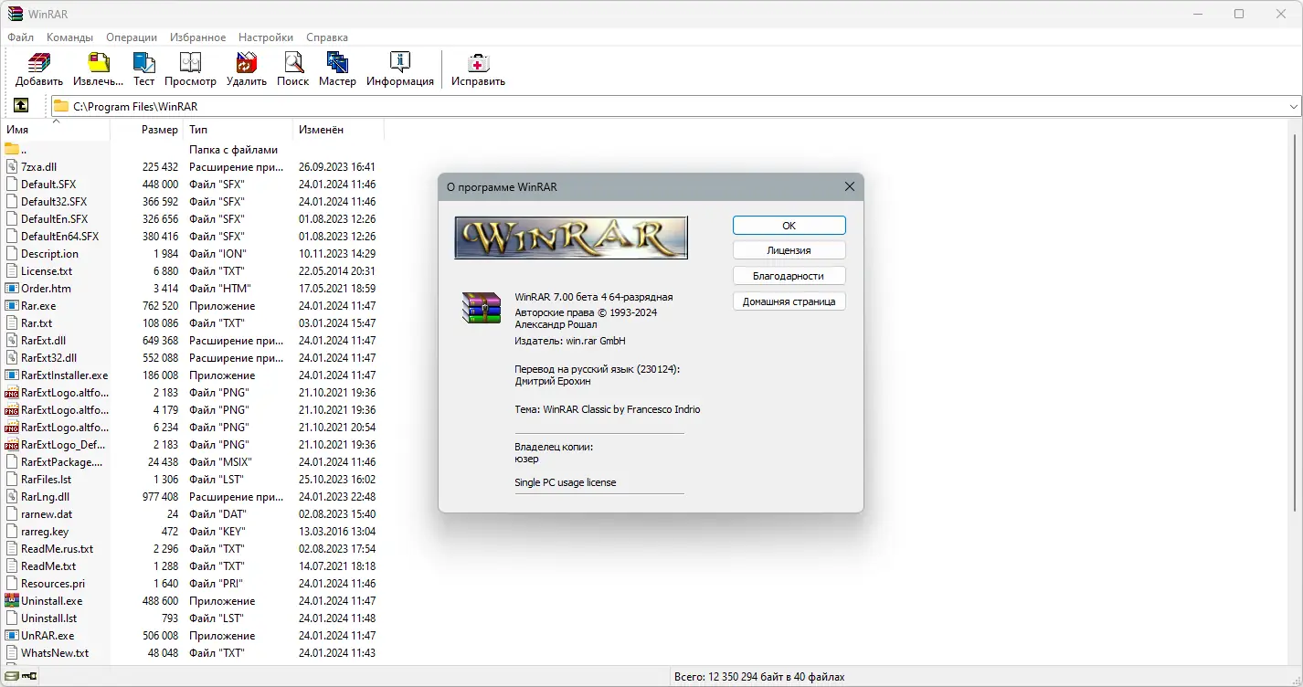The image size is (1303, 687).
Task: Select the rarreg.key file name
Action: pyautogui.click(x=45, y=532)
